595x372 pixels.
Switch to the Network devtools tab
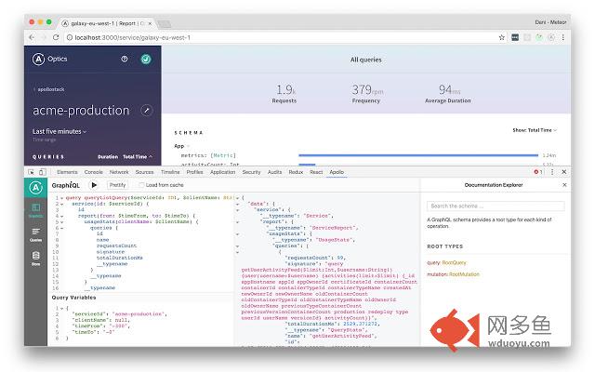119,172
